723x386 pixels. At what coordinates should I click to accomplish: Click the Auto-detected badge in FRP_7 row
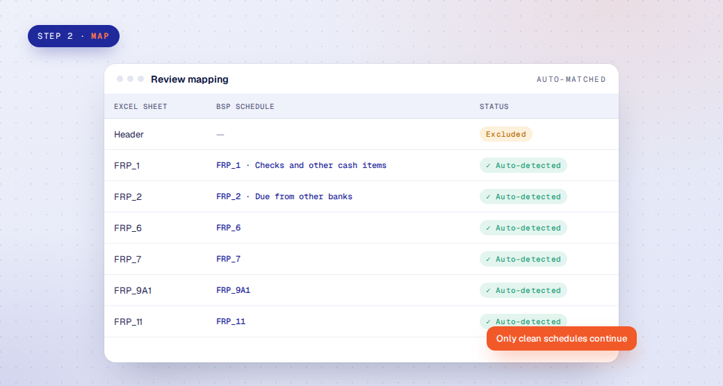pos(523,260)
